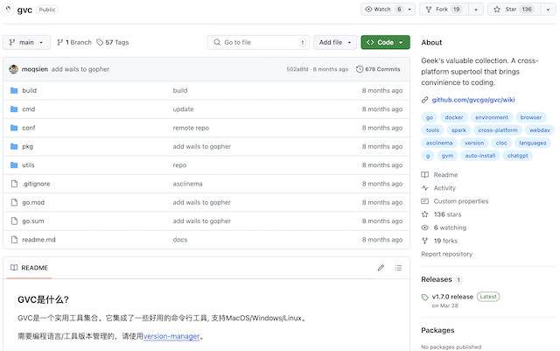The width and height of the screenshot is (560, 351).
Task: Click the Watch eye icon
Action: (368, 10)
